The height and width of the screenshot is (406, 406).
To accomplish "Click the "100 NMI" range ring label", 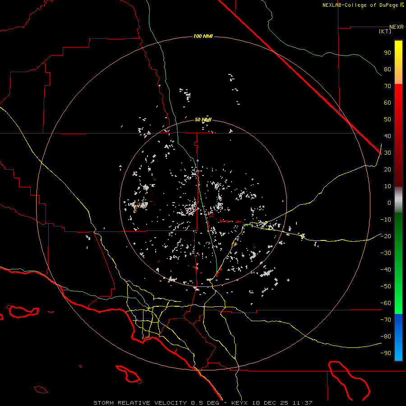I will click(x=203, y=36).
